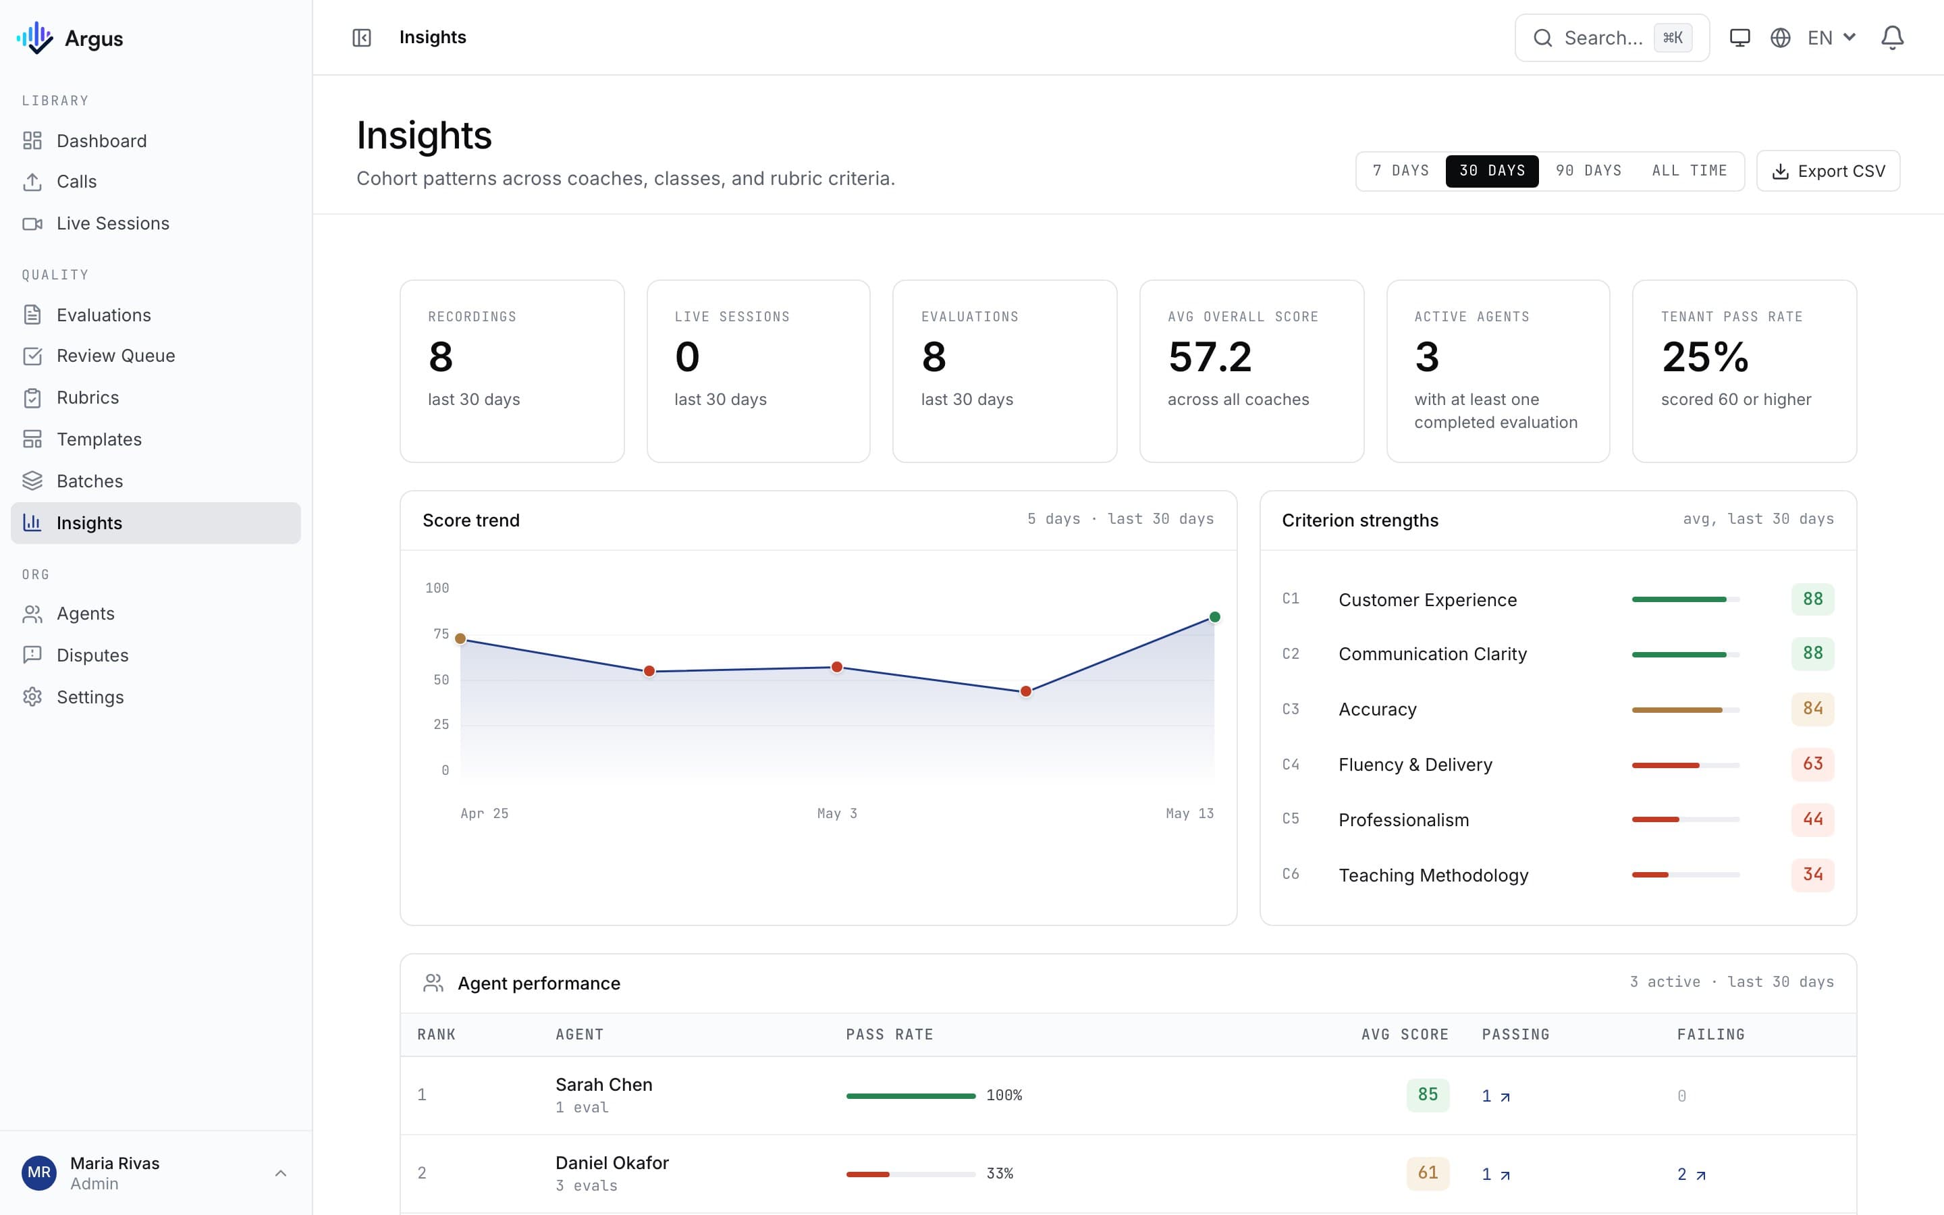Select the ALL TIME range
This screenshot has width=1944, height=1215.
[1690, 171]
